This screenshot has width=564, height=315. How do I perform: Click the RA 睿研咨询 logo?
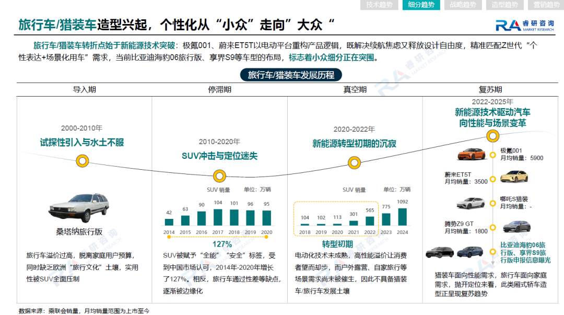pyautogui.click(x=525, y=25)
